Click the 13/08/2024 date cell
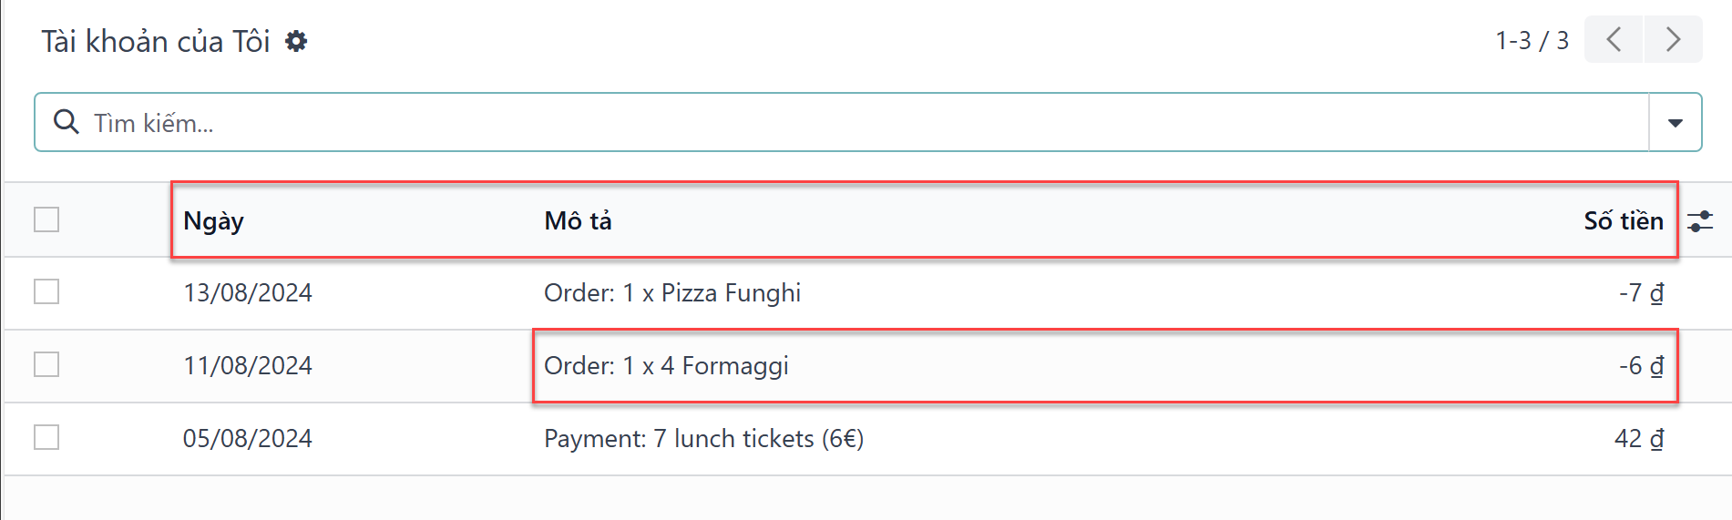 (248, 292)
